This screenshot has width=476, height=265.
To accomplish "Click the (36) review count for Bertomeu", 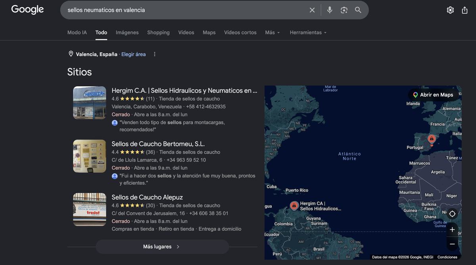I will click(150, 152).
